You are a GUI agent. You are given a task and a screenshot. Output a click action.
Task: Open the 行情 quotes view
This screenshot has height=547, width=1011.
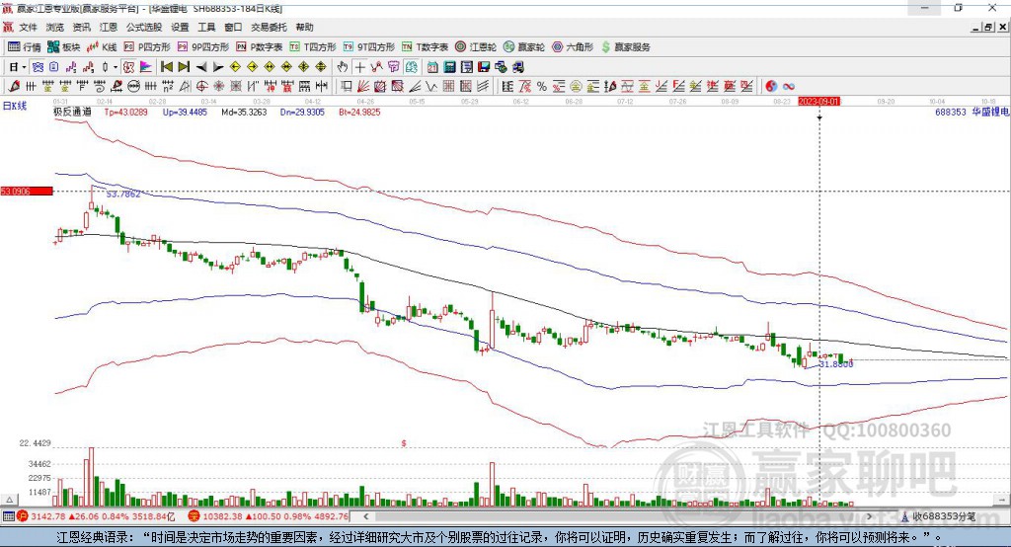coord(24,47)
